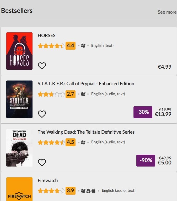Click Windows icon on The Walking Dead row
The height and width of the screenshot is (201, 177).
coord(83,142)
